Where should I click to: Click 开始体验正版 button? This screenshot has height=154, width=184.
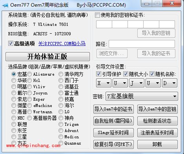point(47,57)
